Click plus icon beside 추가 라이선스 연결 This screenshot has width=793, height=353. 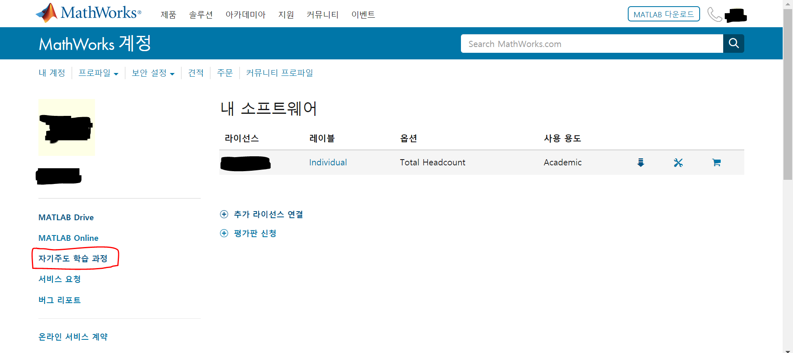224,214
